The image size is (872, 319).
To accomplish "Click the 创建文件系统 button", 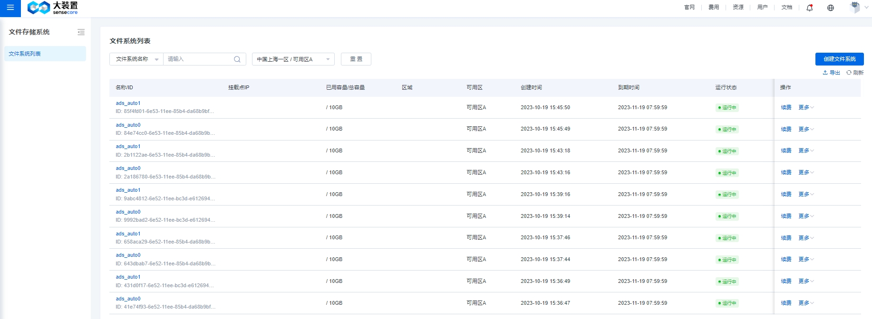I will pos(839,59).
